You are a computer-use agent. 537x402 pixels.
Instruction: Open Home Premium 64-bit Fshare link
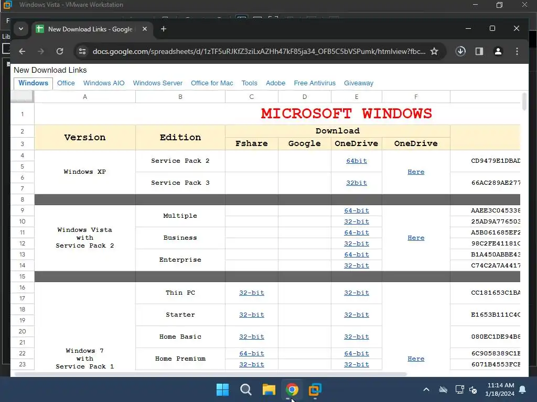pos(252,353)
